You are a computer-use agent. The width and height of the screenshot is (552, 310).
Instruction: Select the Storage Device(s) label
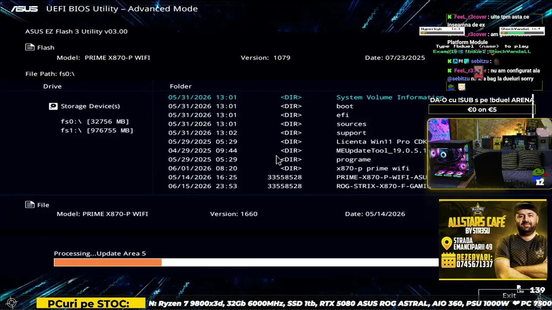(90, 106)
